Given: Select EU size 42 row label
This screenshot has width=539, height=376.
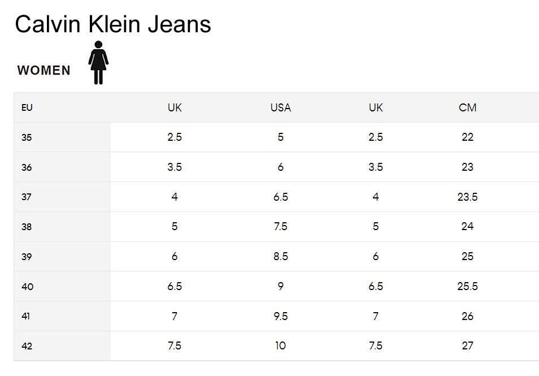Looking at the screenshot, I should pos(27,346).
